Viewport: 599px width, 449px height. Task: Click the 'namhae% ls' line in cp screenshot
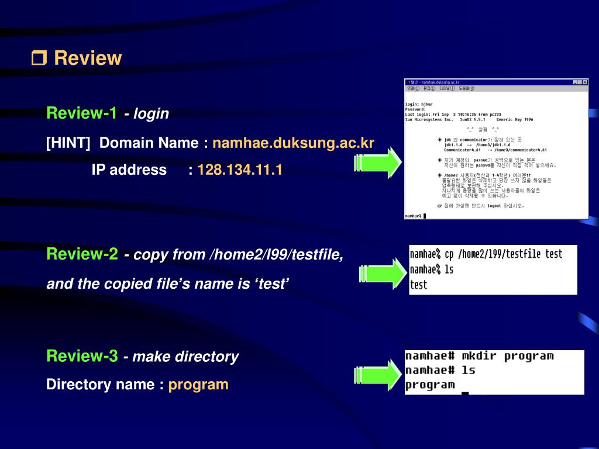click(x=432, y=270)
